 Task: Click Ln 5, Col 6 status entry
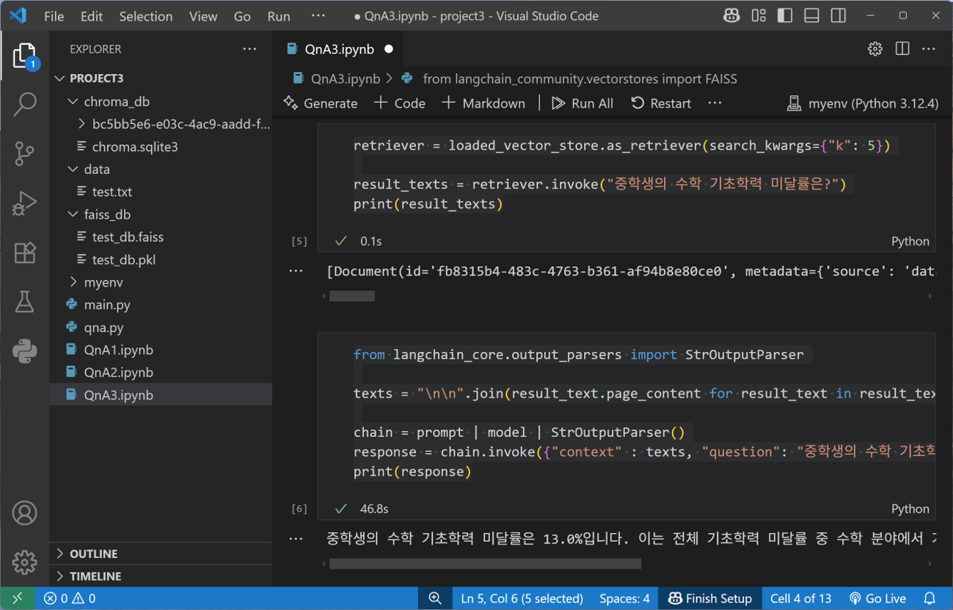(522, 598)
